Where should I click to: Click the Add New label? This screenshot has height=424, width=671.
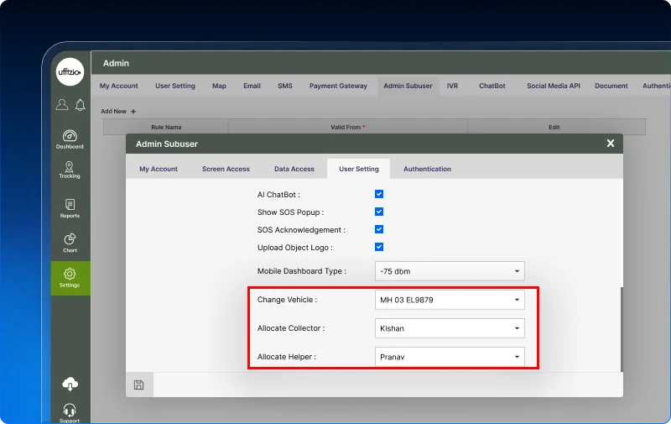113,112
